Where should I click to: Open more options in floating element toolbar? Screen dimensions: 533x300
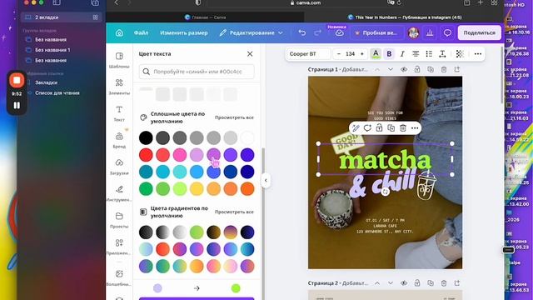(415, 128)
